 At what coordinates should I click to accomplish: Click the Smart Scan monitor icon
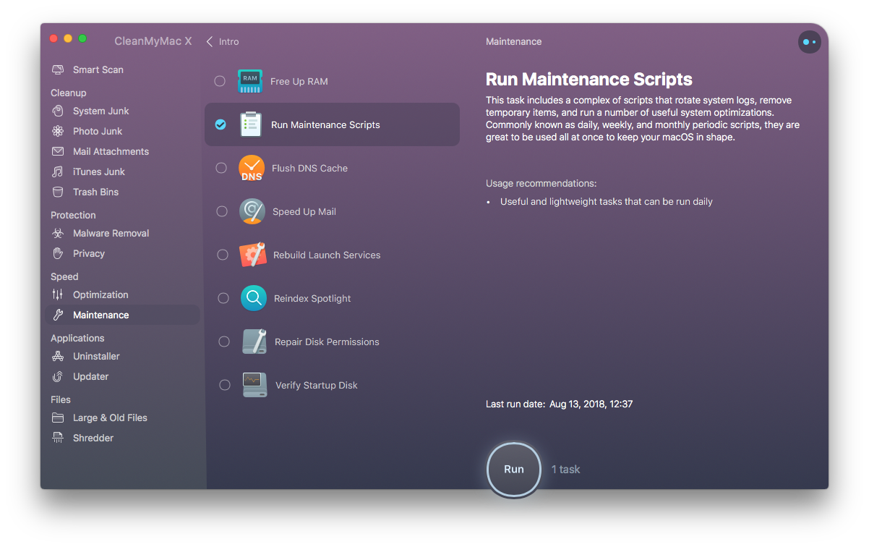[58, 70]
